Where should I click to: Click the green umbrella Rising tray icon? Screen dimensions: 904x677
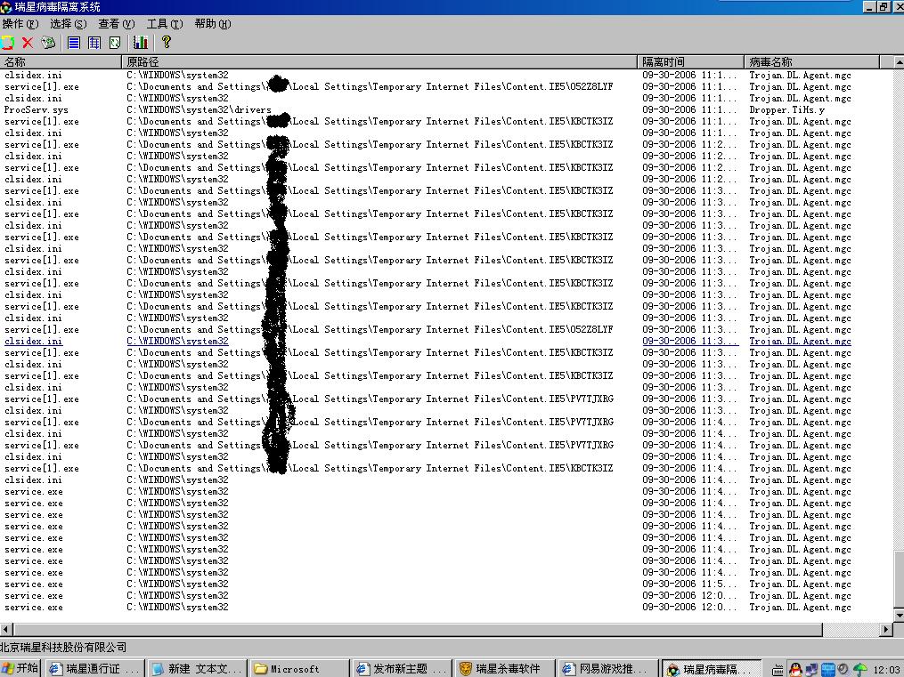pyautogui.click(x=860, y=670)
